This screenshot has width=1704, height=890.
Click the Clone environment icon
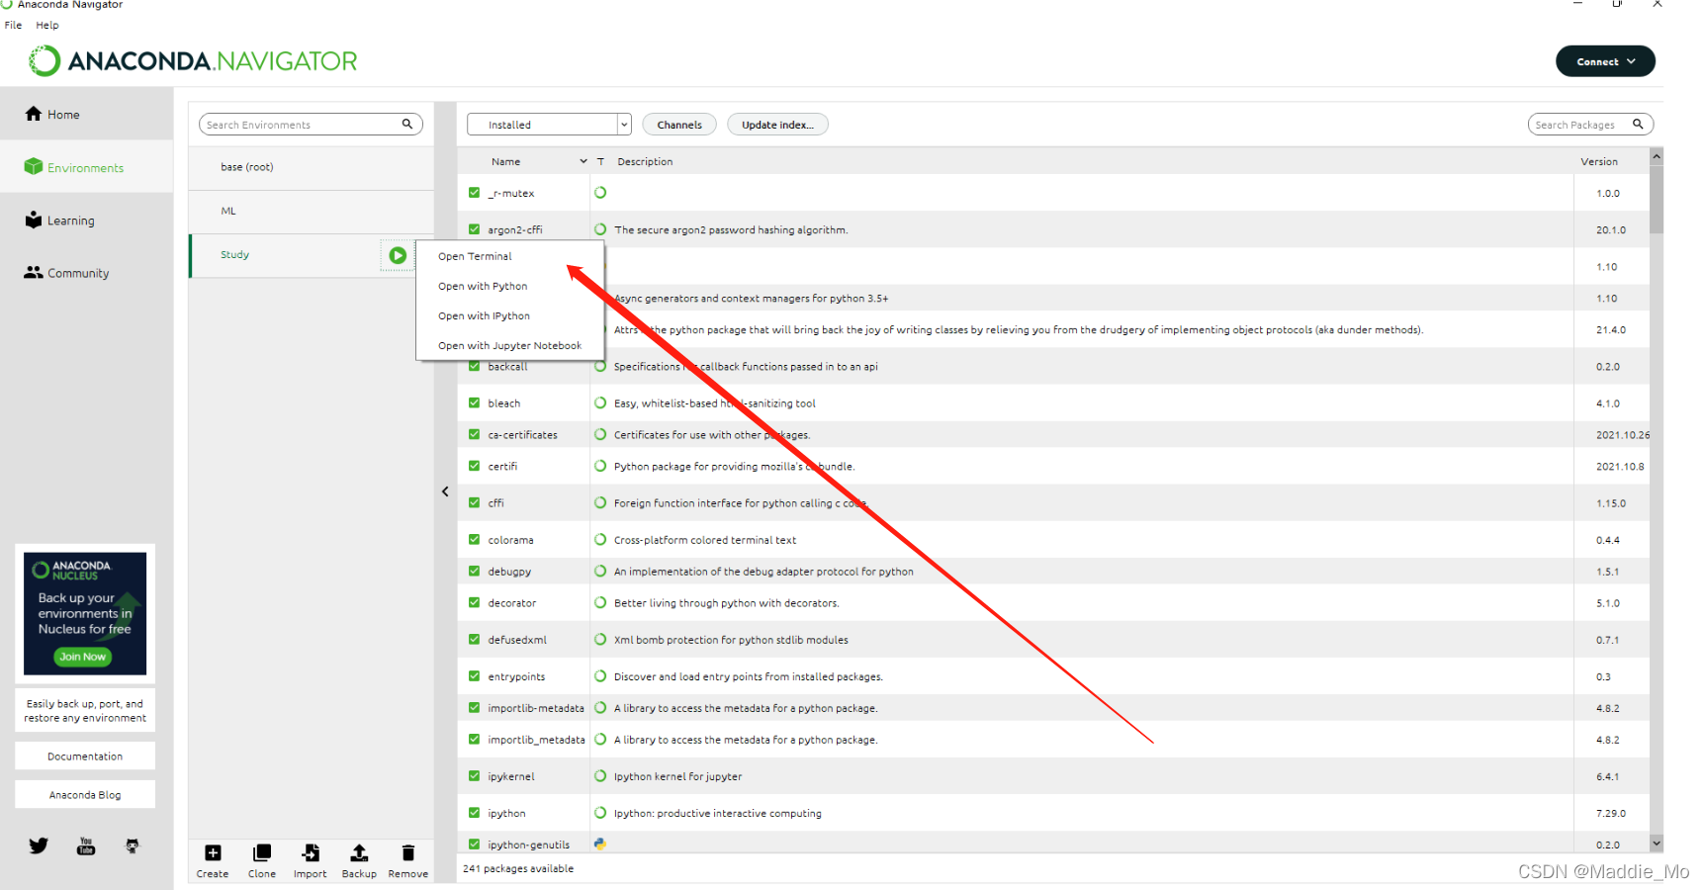pos(262,853)
